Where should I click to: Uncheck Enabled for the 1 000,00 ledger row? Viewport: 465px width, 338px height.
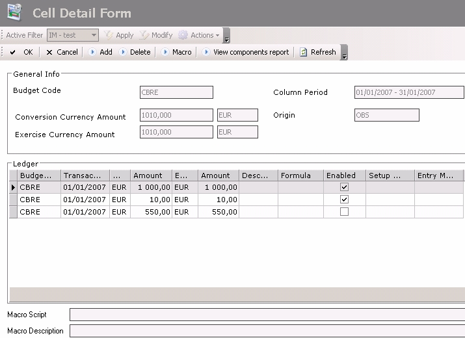344,187
